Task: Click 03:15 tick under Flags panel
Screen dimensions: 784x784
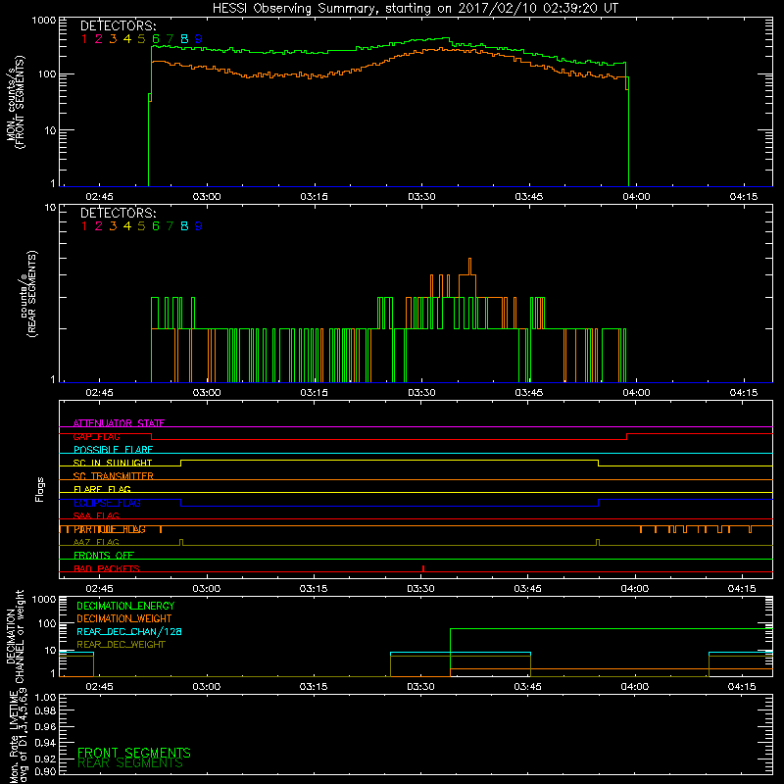Action: [x=314, y=589]
